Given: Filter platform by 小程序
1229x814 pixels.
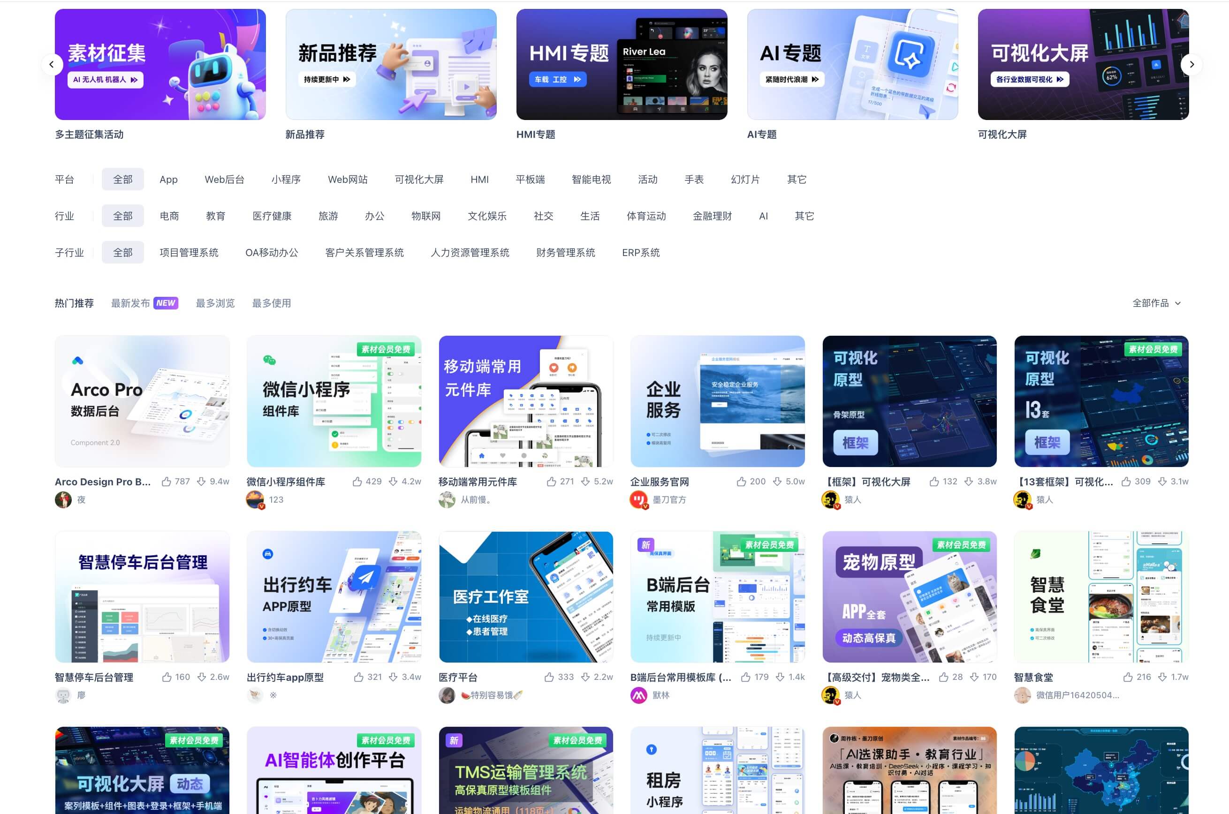Looking at the screenshot, I should (x=286, y=180).
